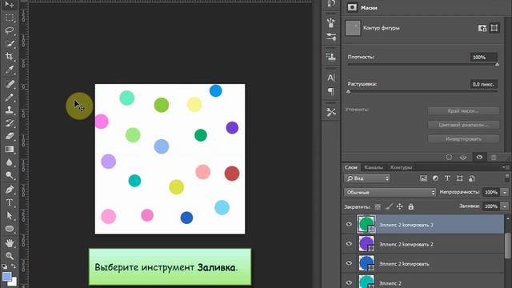512x288 pixels.
Task: Toggle filter for smart objects
Action: pos(471,178)
